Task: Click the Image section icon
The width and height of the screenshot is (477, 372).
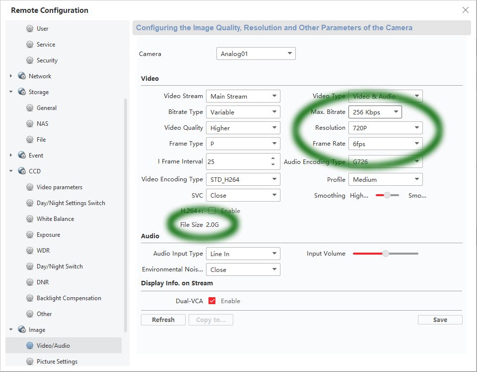Action: (21, 330)
